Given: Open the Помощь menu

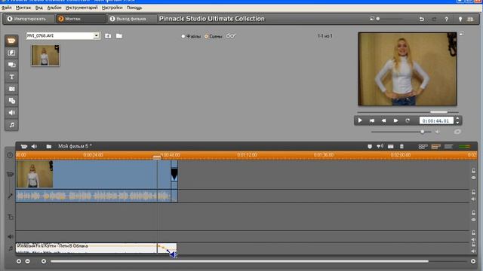Looking at the screenshot, I should point(134,8).
